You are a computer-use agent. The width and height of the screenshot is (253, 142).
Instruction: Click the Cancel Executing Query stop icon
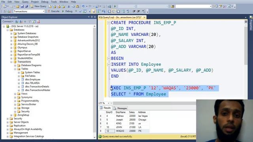76,11
